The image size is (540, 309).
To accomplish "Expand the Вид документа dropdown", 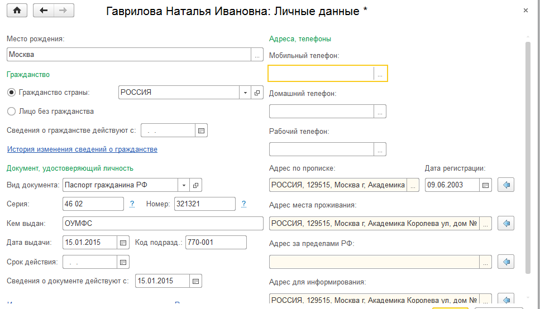I will click(x=184, y=185).
